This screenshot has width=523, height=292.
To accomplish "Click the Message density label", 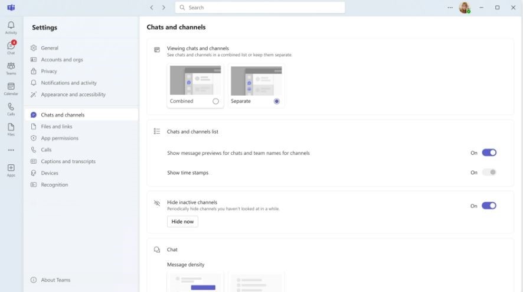I will (x=186, y=265).
